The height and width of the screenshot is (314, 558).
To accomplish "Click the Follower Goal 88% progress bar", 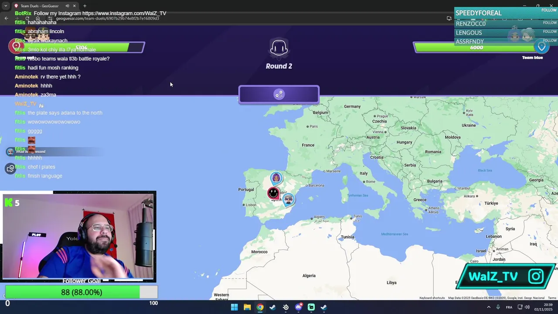I will 82,292.
